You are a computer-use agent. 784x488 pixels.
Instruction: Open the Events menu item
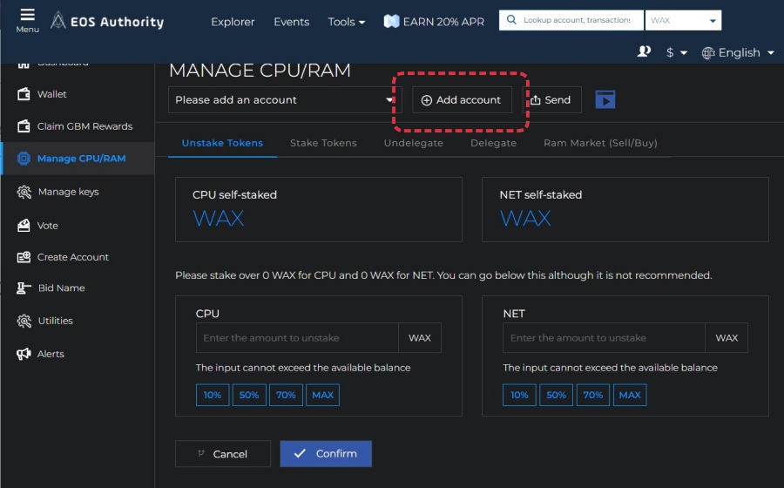click(292, 22)
